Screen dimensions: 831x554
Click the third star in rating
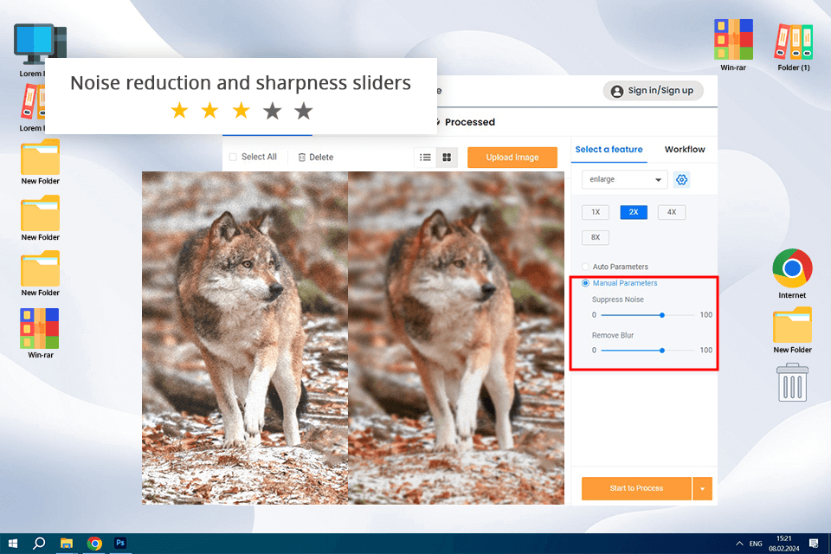pos(242,111)
